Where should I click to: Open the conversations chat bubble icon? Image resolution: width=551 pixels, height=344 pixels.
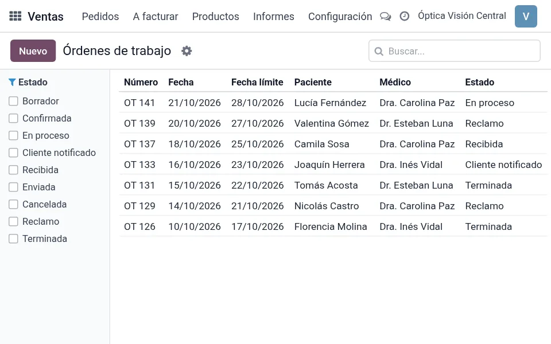[x=386, y=17]
